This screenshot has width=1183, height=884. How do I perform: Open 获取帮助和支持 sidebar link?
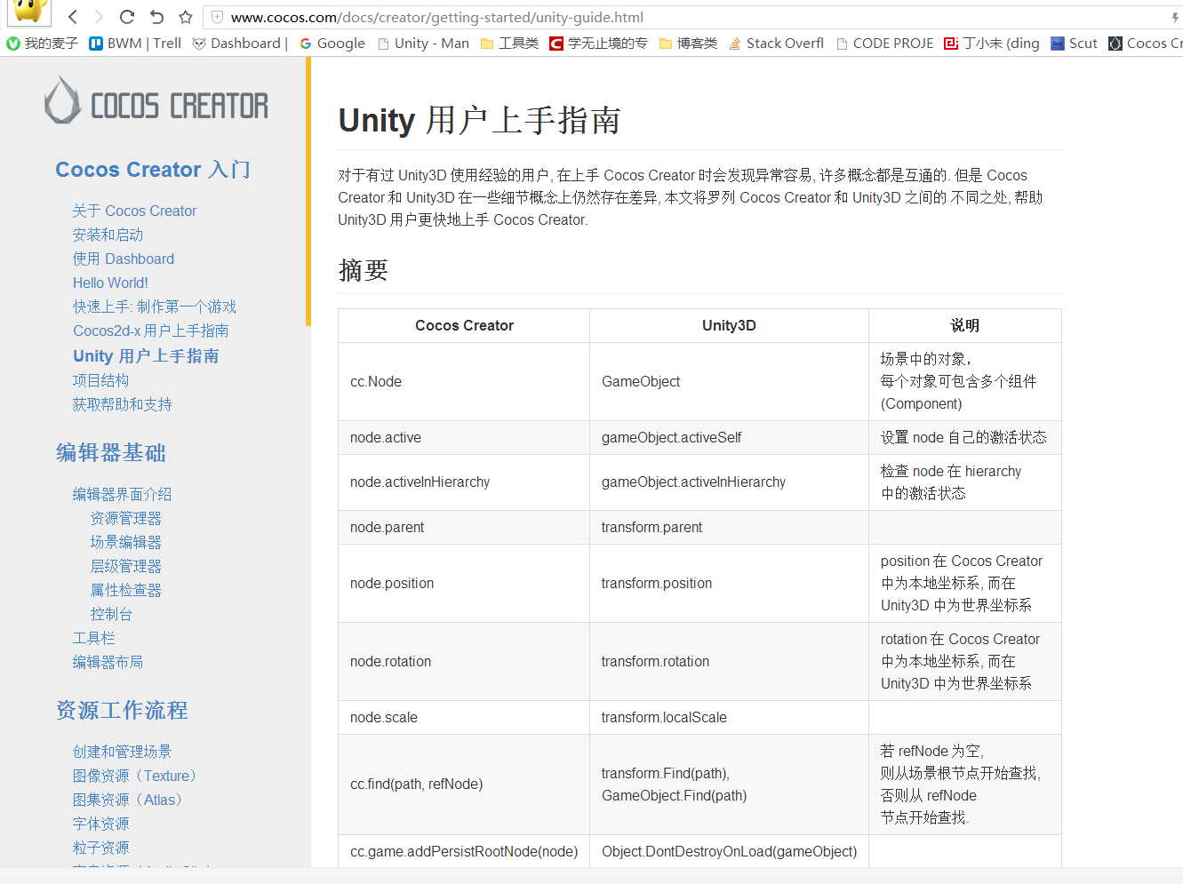[122, 404]
